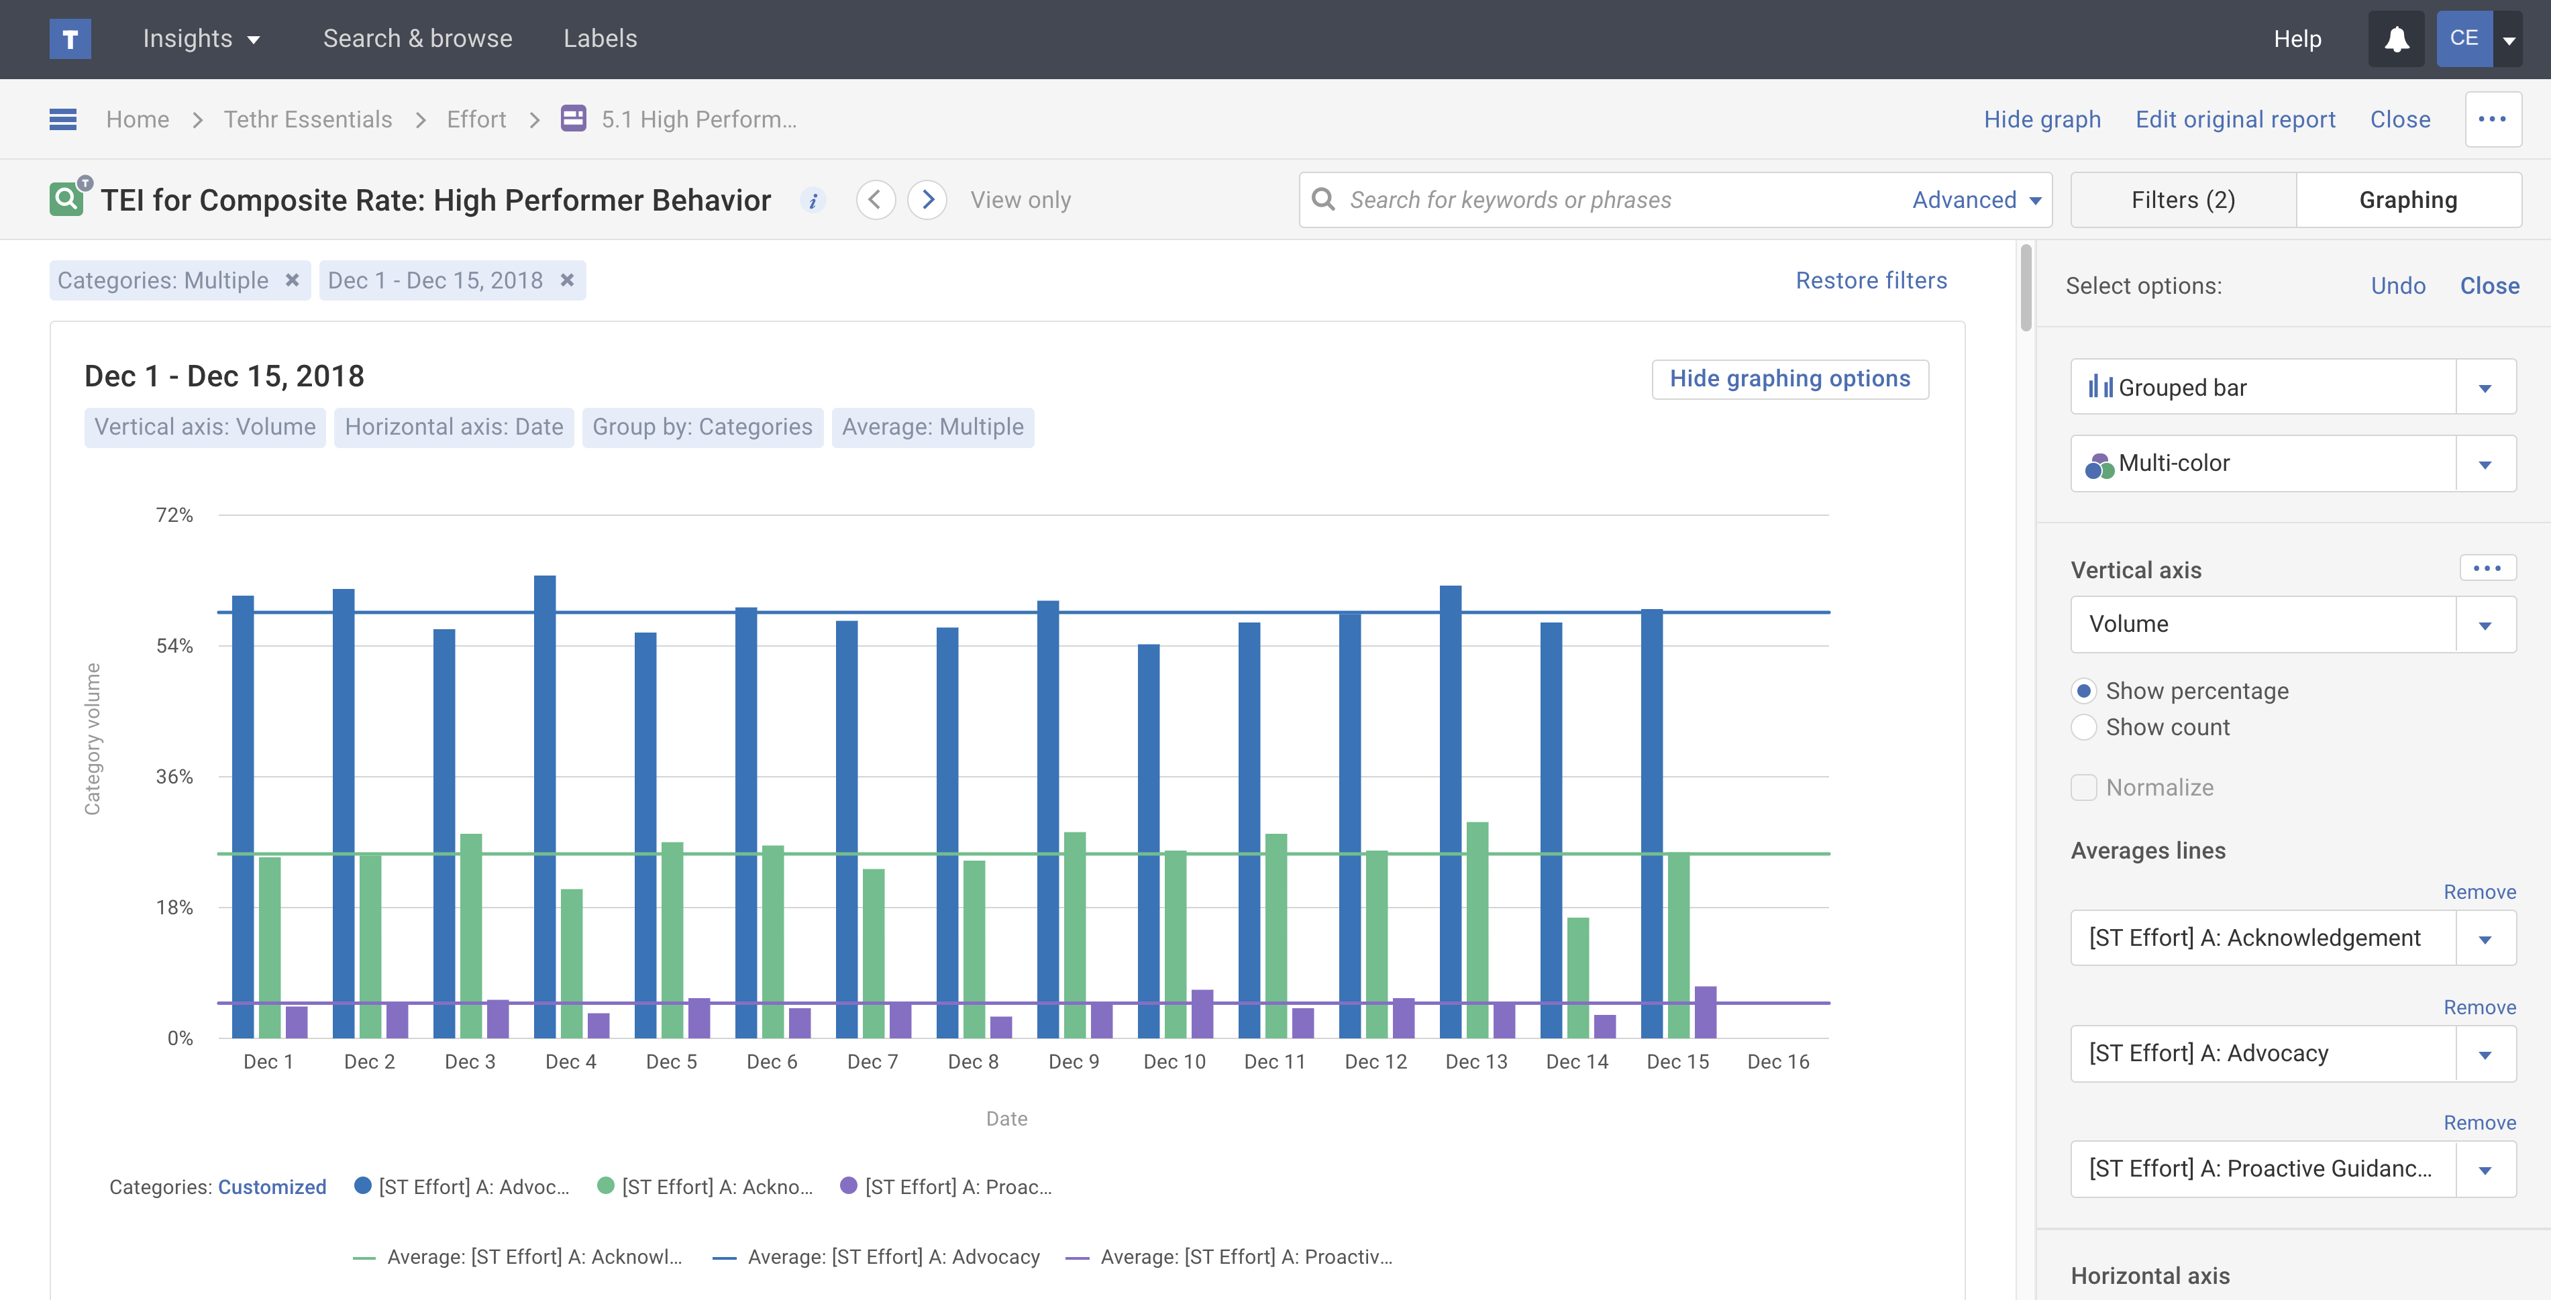
Task: Expand the Multi-color scheme dropdown
Action: coord(2485,464)
